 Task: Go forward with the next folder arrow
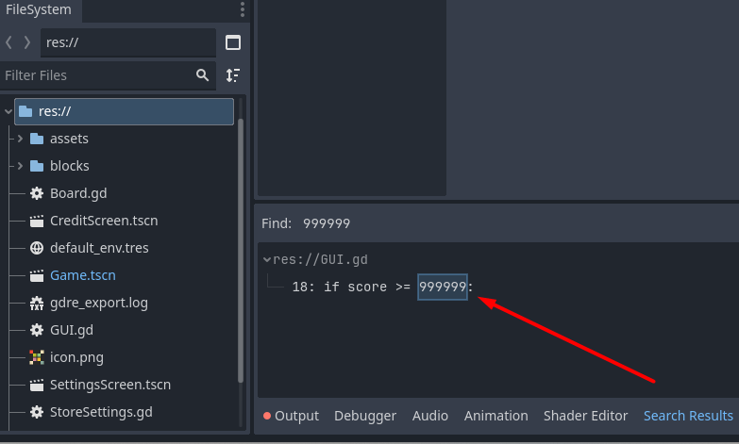[x=27, y=42]
